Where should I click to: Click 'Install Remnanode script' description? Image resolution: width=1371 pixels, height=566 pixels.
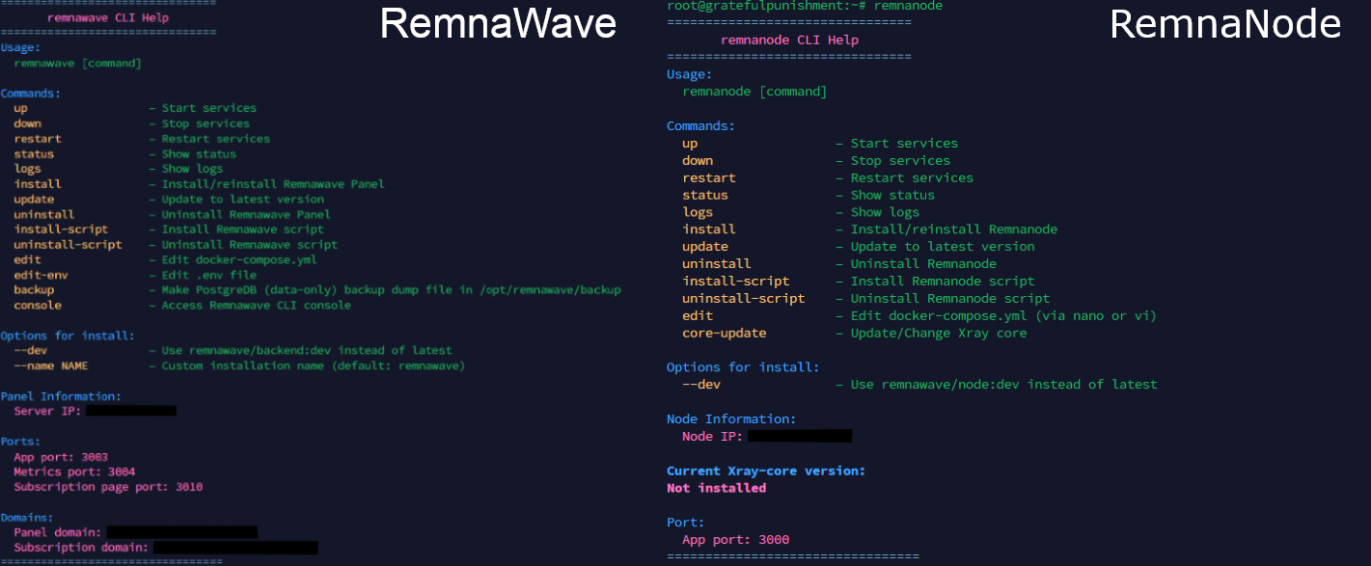tap(943, 282)
